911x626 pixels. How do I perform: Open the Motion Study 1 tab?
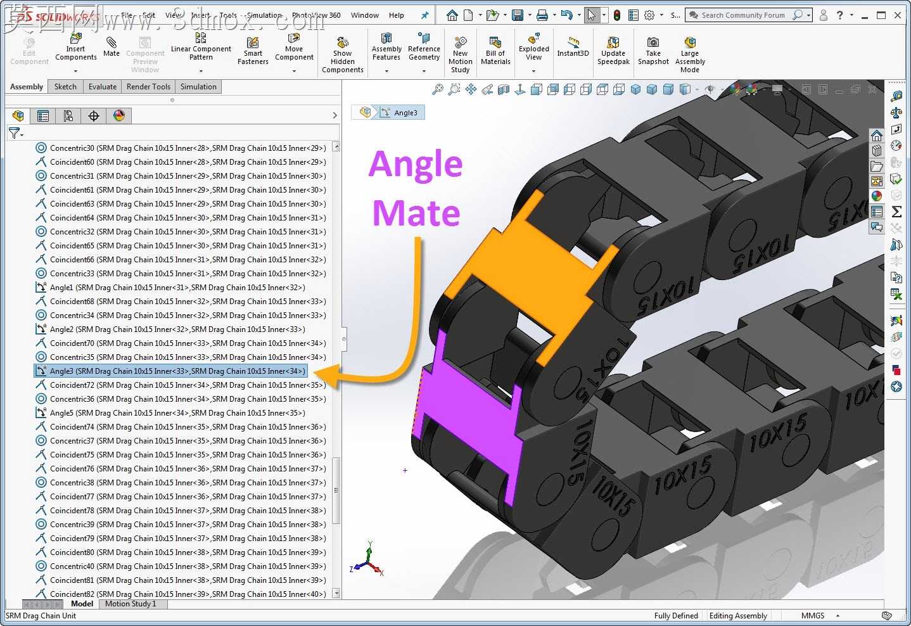click(131, 604)
